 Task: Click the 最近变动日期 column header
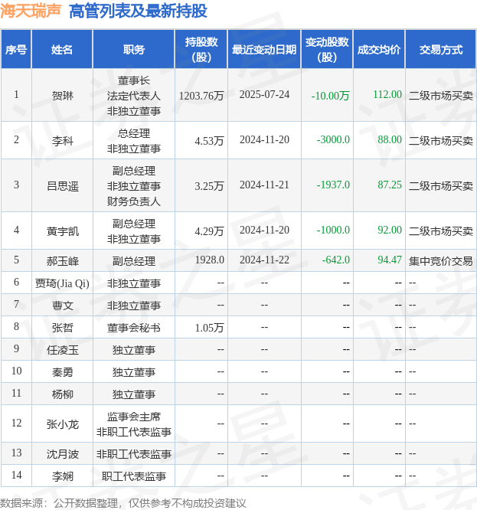(x=264, y=50)
